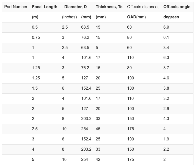The width and height of the screenshot is (196, 167).
Task: Select the thickness cell showing 45
Action: click(x=98, y=129)
